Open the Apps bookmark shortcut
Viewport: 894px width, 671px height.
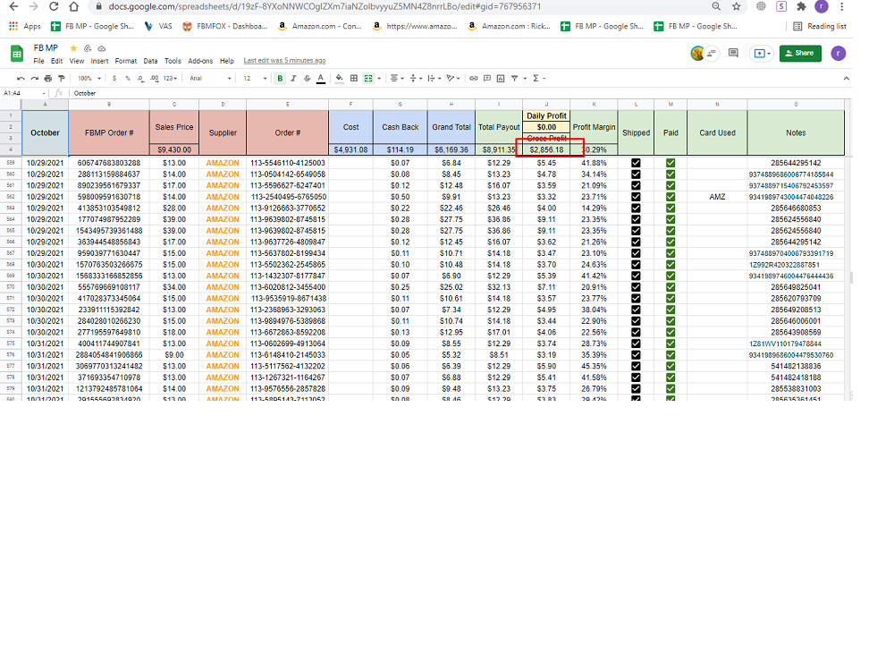[x=24, y=26]
